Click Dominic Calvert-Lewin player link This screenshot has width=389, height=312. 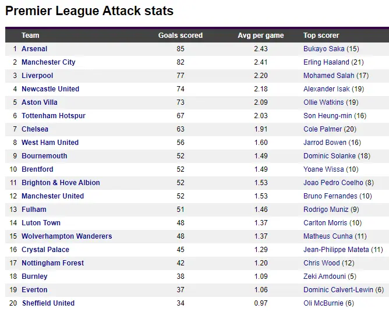point(338,290)
